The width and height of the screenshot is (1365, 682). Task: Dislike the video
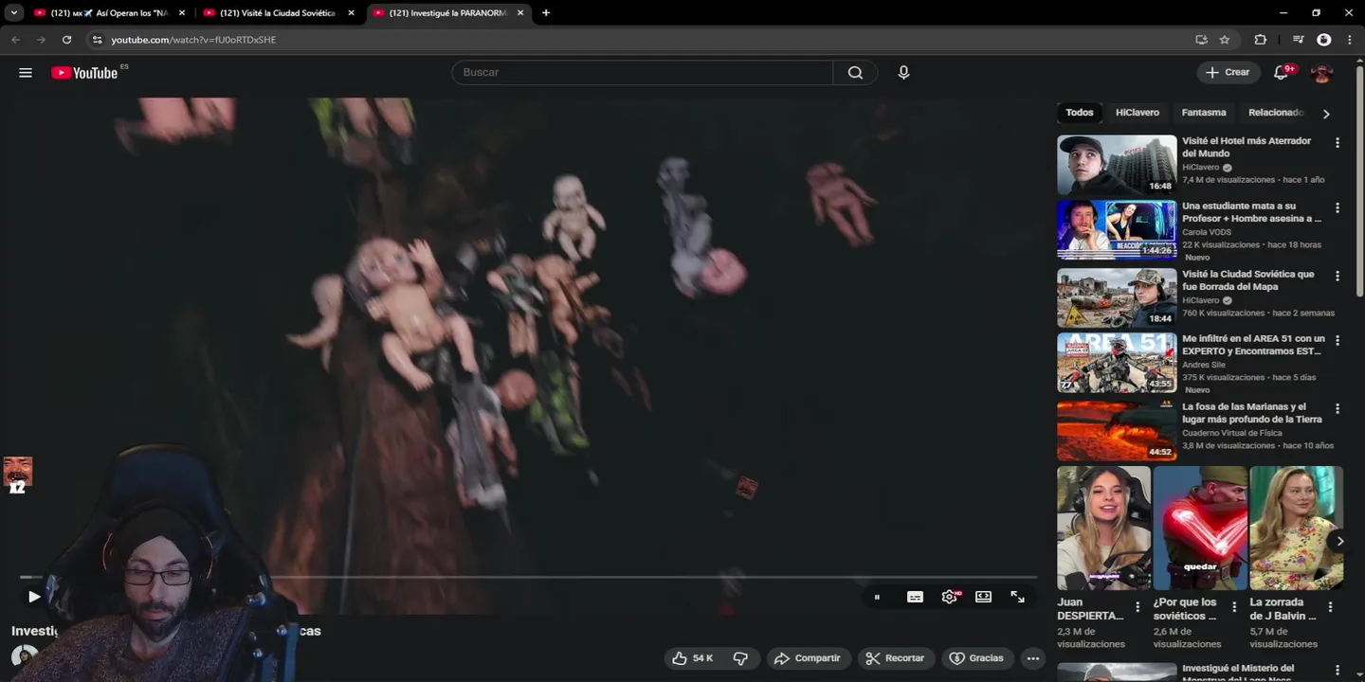pos(741,658)
